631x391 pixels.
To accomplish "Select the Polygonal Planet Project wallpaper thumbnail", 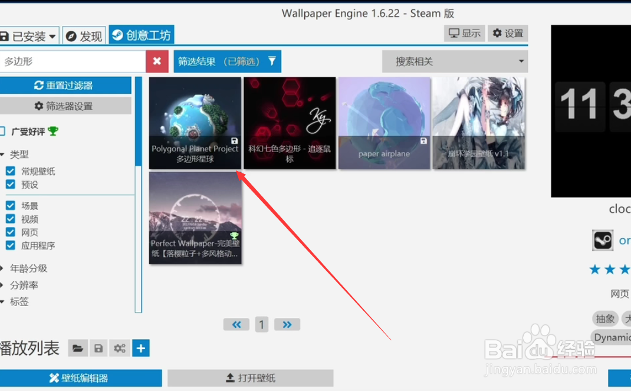I will click(195, 123).
